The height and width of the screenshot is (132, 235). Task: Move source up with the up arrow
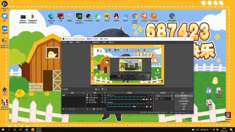[98, 109]
